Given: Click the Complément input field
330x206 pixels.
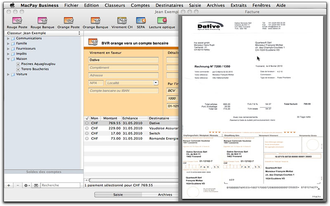Looking at the screenshot, I should click(123, 68).
